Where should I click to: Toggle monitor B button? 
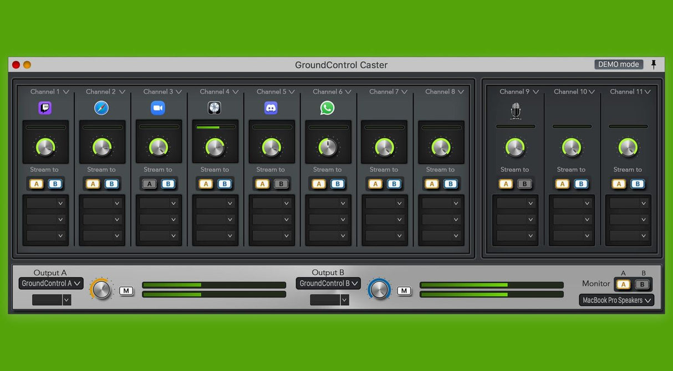click(x=642, y=285)
